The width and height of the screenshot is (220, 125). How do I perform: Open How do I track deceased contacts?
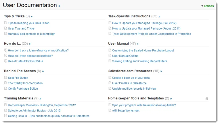tap(30, 56)
